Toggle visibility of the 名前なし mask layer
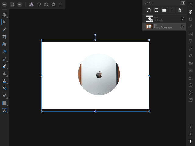The image size is (195, 146). point(182,19)
